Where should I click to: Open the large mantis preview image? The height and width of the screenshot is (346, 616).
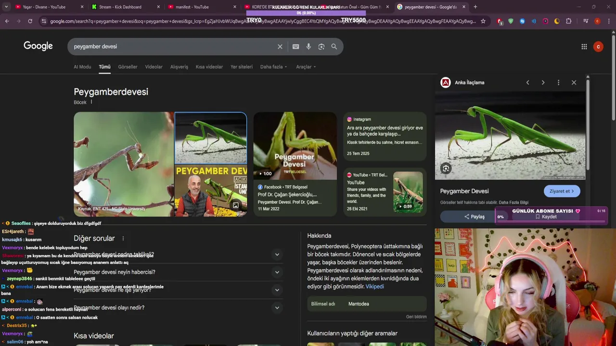click(x=510, y=135)
